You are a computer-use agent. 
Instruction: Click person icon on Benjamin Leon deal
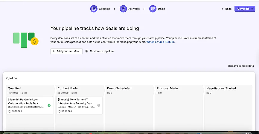(10, 111)
